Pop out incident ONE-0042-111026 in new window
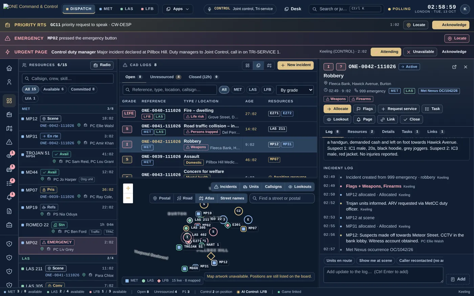Viewport: 474px width, 296px height. 454,67
